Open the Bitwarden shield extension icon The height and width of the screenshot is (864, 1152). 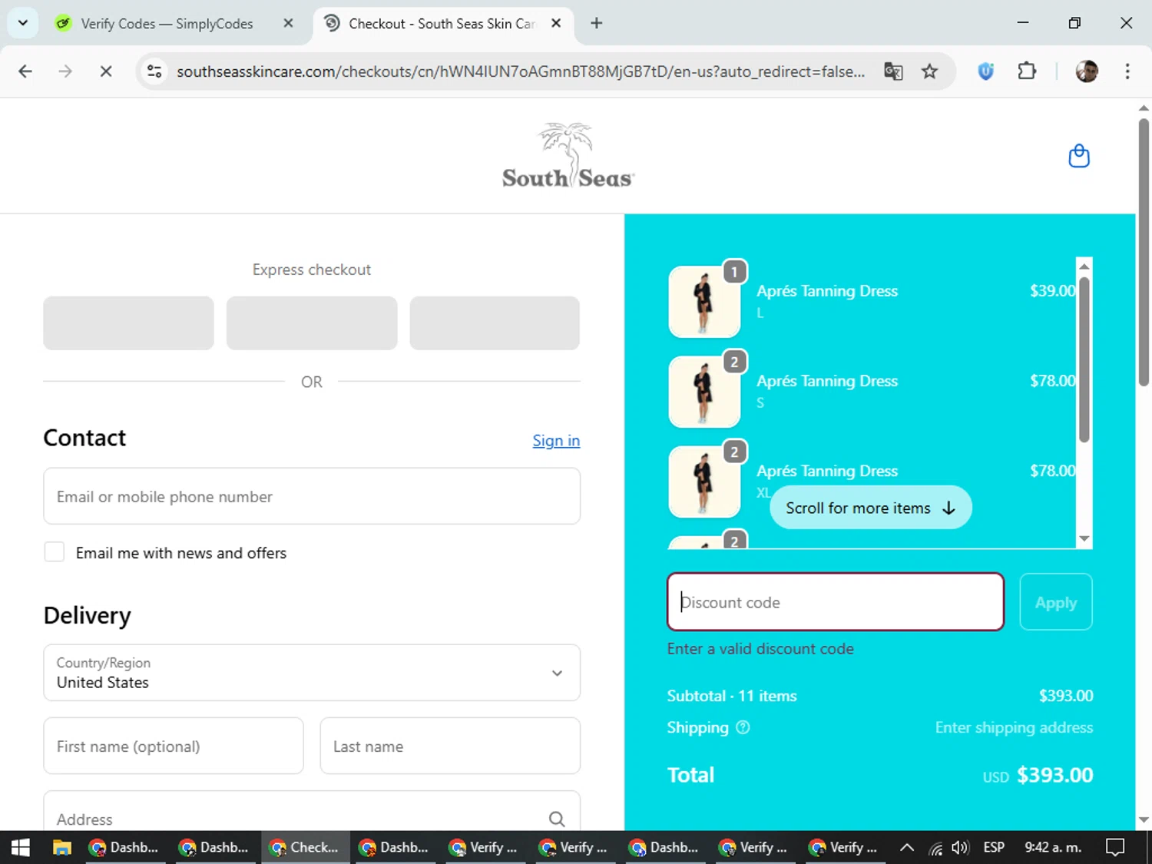tap(986, 71)
